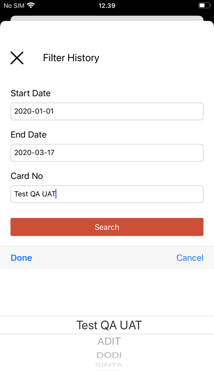Tap the 12.39 clock in status bar

click(107, 5)
